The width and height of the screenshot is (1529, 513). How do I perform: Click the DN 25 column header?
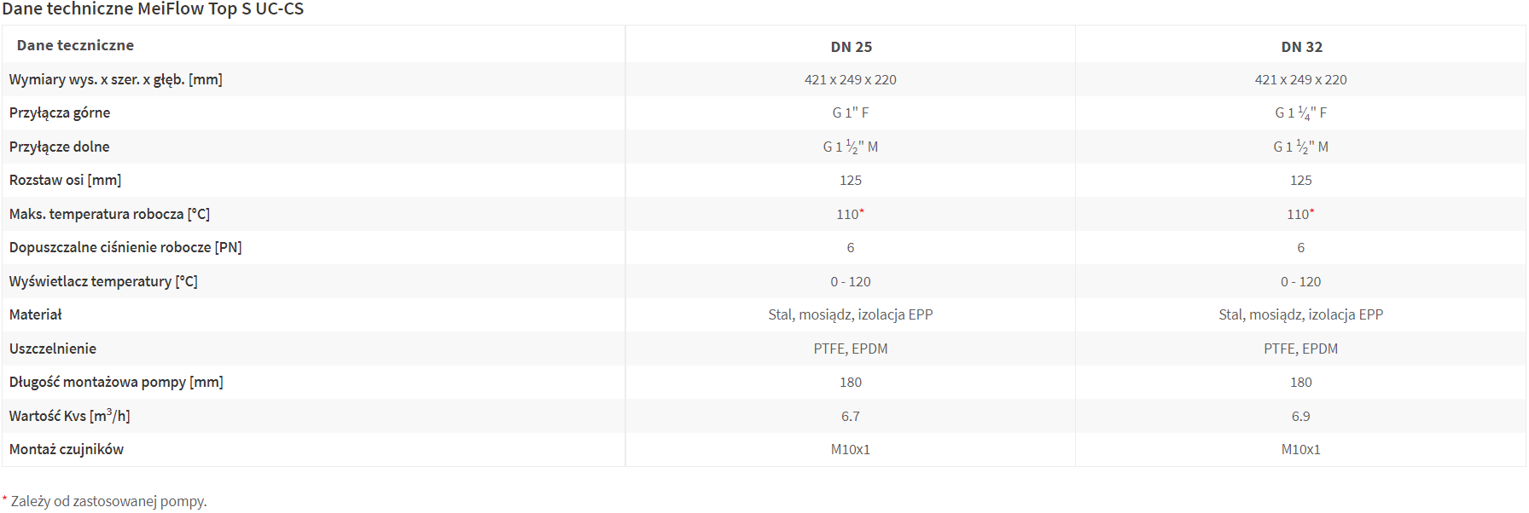(851, 47)
